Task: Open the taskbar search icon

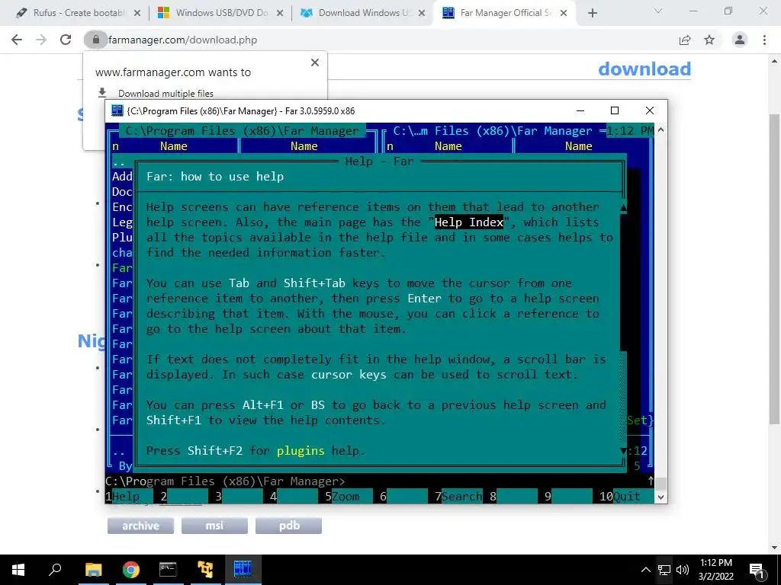Action: point(55,570)
